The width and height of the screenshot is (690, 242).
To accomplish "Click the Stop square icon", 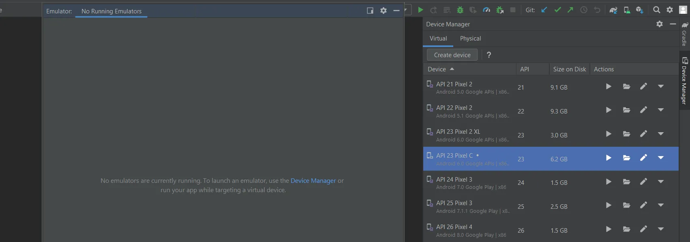I will [x=513, y=10].
